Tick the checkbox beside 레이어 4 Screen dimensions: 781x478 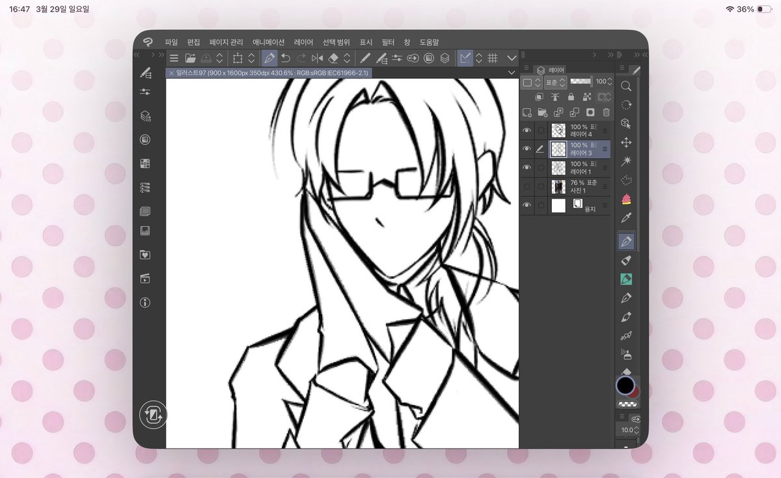click(541, 130)
